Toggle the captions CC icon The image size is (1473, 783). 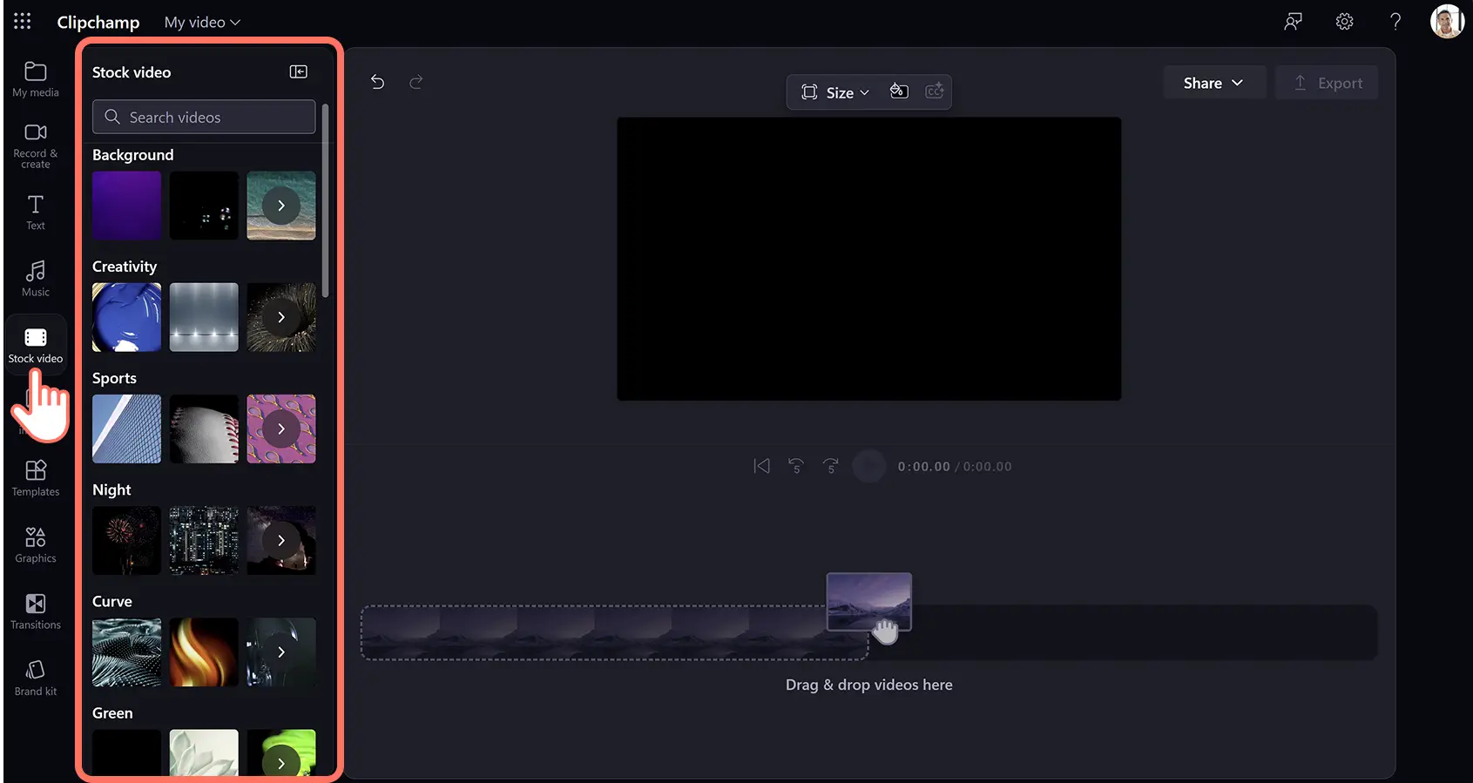click(x=935, y=91)
